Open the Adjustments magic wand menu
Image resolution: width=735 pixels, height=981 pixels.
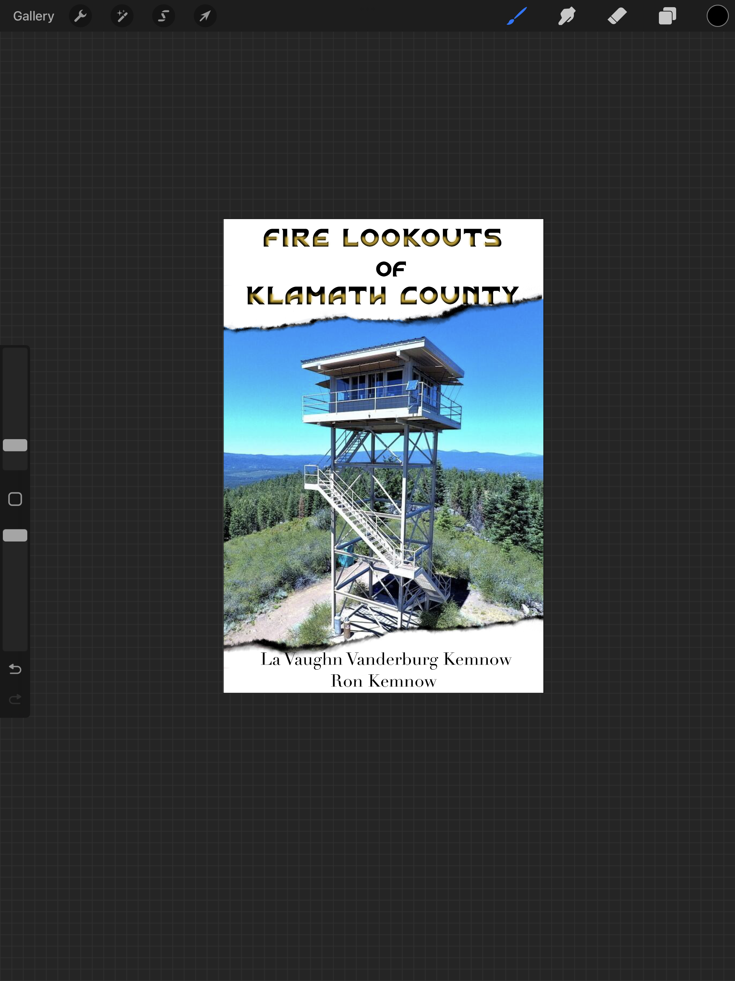(x=122, y=17)
